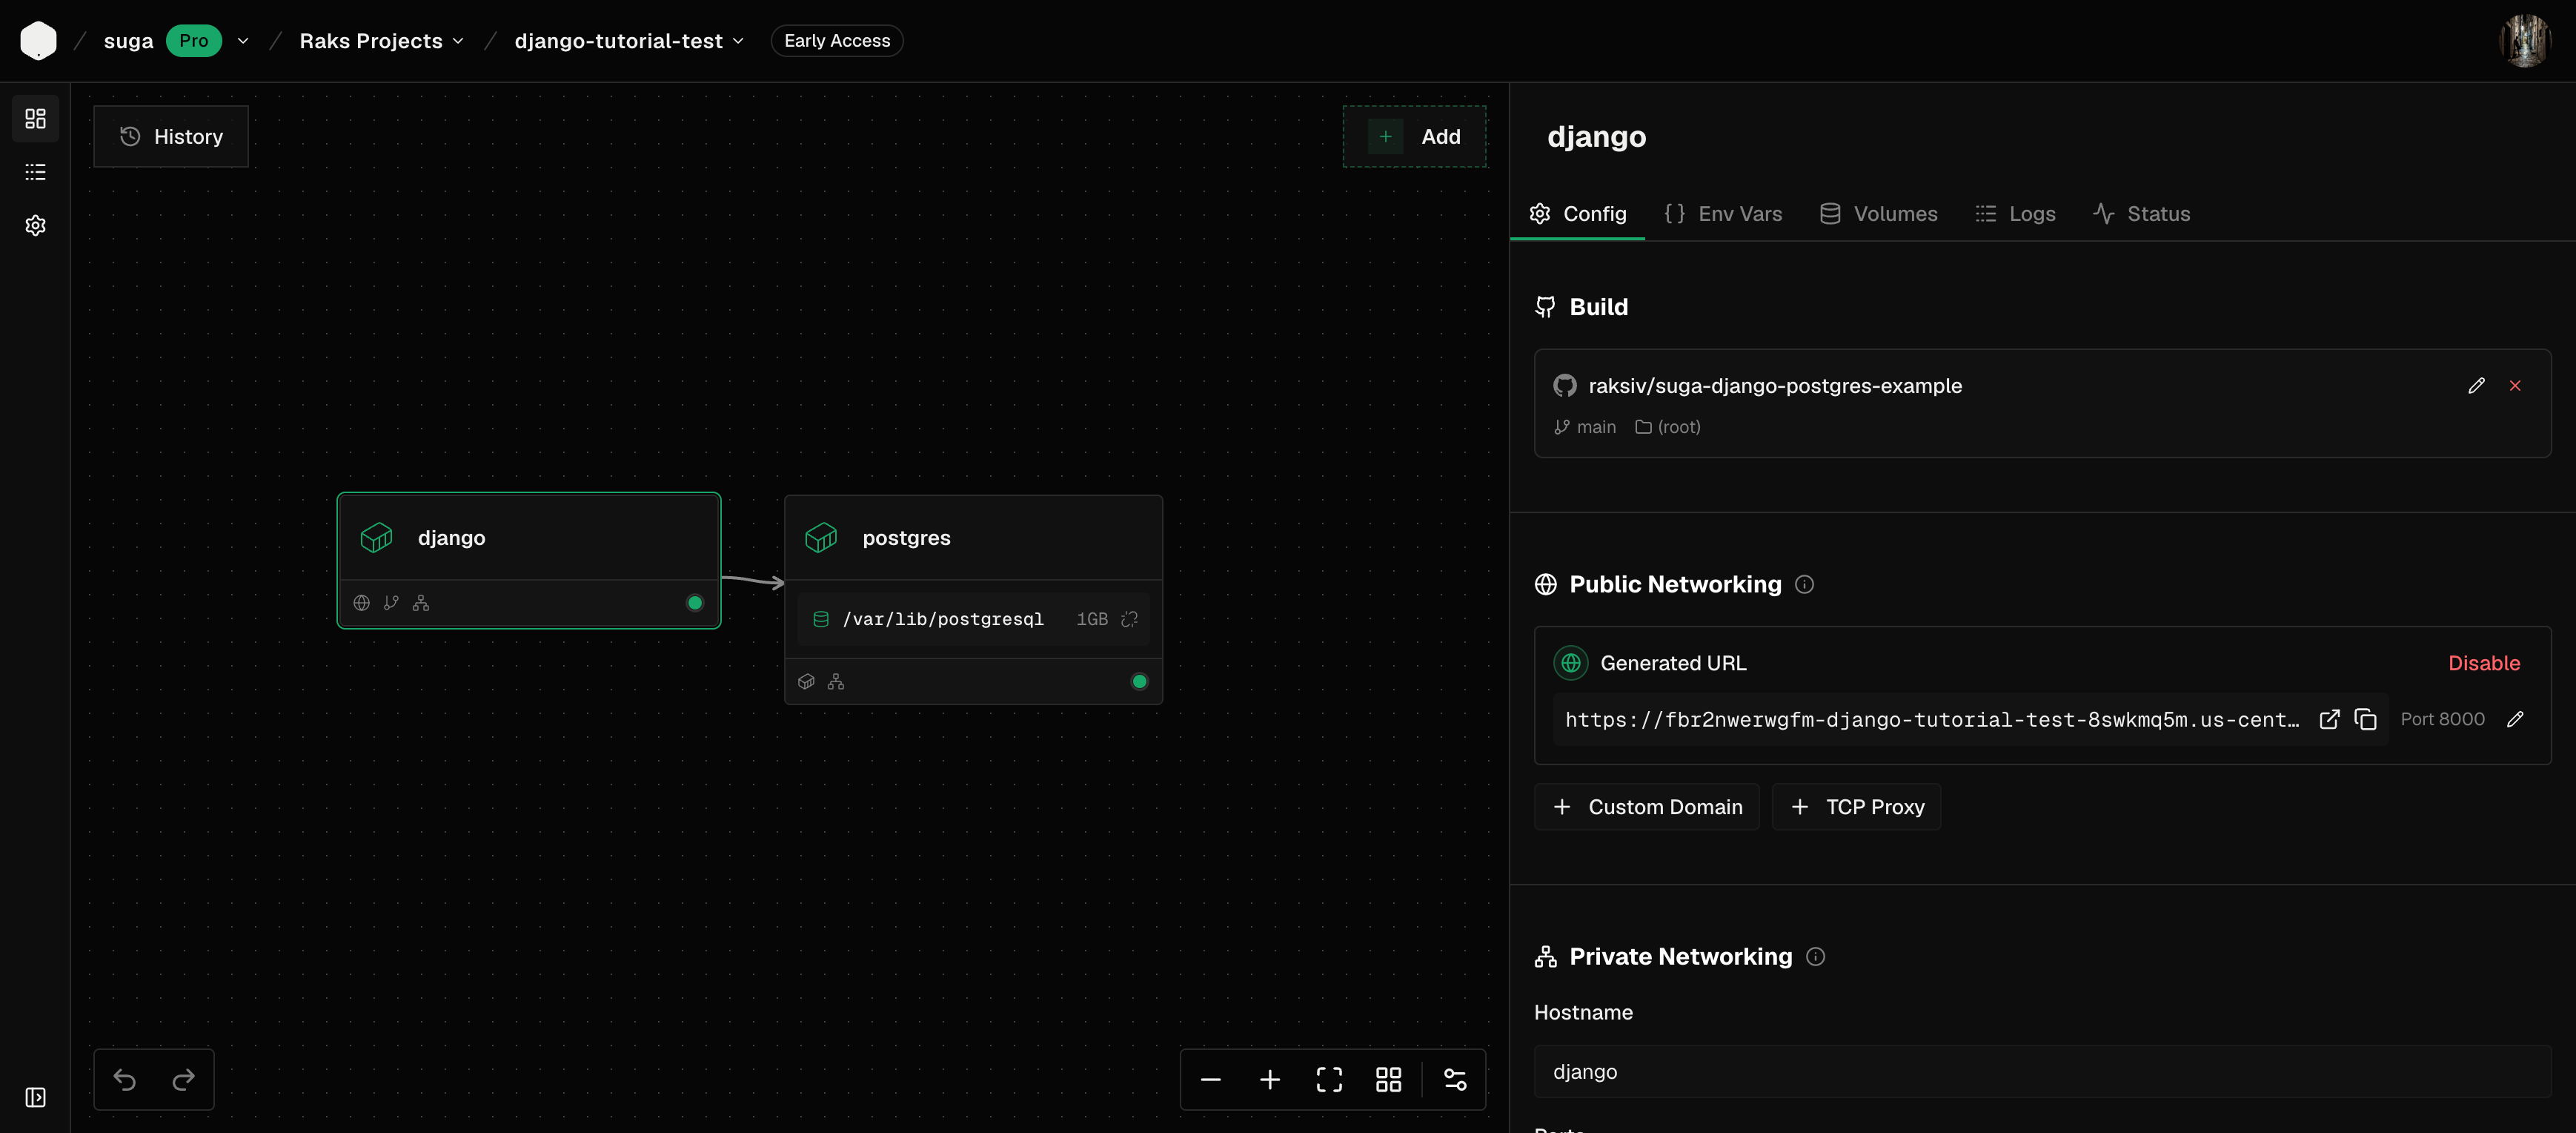Show Private Networking info icon
This screenshot has width=2576, height=1133.
pyautogui.click(x=1815, y=957)
